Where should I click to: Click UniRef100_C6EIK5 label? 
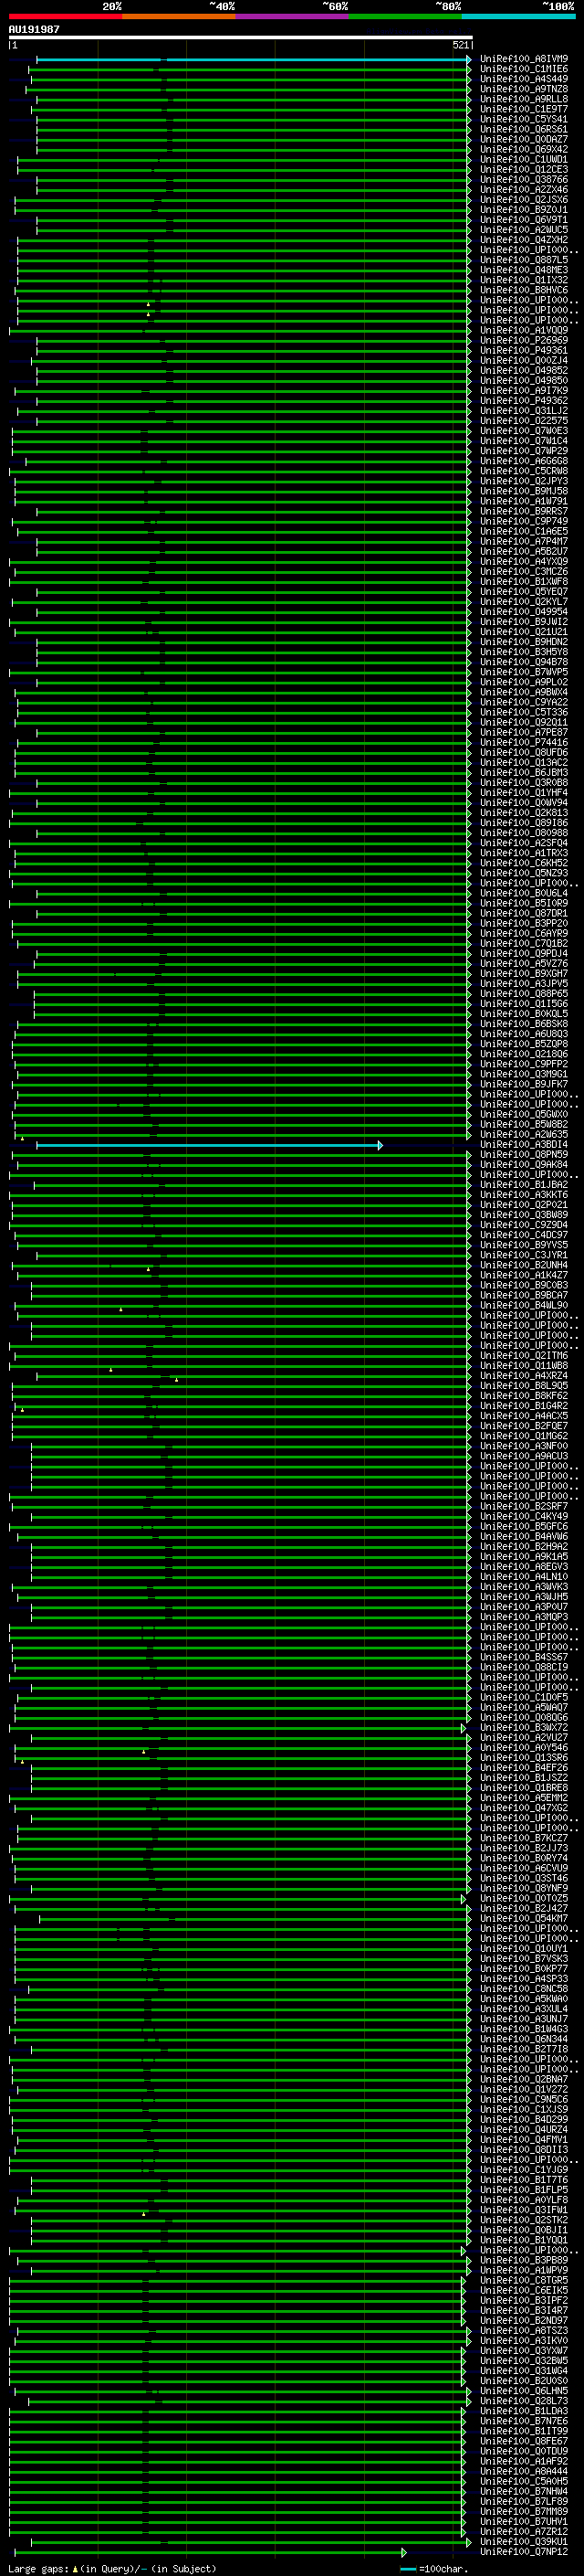click(x=523, y=2290)
